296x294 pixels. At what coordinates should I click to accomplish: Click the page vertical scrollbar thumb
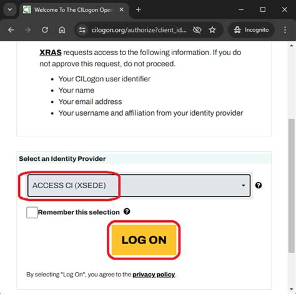click(292, 186)
